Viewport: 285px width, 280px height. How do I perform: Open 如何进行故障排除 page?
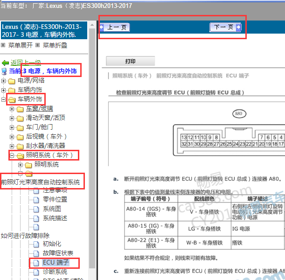25,236
